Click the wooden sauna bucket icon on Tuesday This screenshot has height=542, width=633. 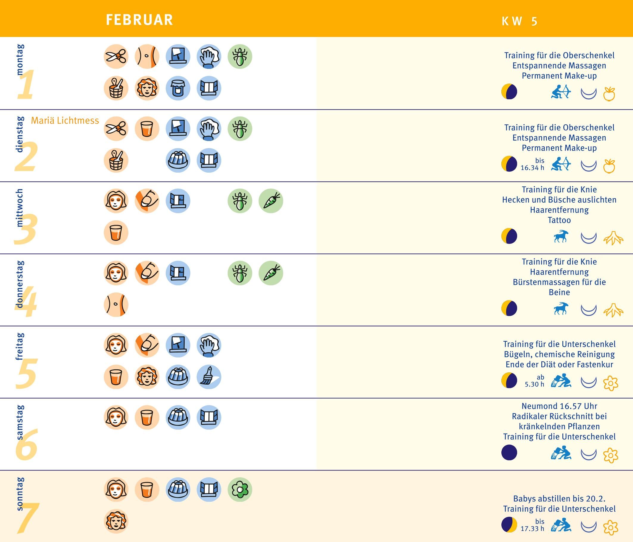tap(116, 160)
